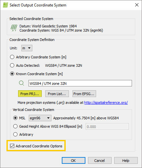
Task: Select Arbitrary Coordinate System radio button
Action: tap(12, 57)
